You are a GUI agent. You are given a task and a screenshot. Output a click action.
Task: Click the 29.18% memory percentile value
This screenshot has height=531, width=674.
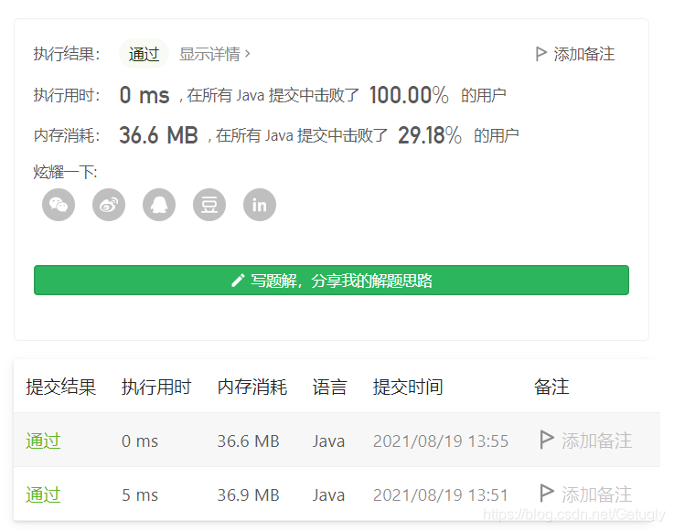click(430, 135)
